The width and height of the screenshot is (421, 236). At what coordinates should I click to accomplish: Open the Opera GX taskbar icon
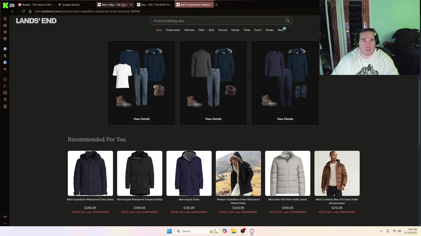(x=252, y=231)
